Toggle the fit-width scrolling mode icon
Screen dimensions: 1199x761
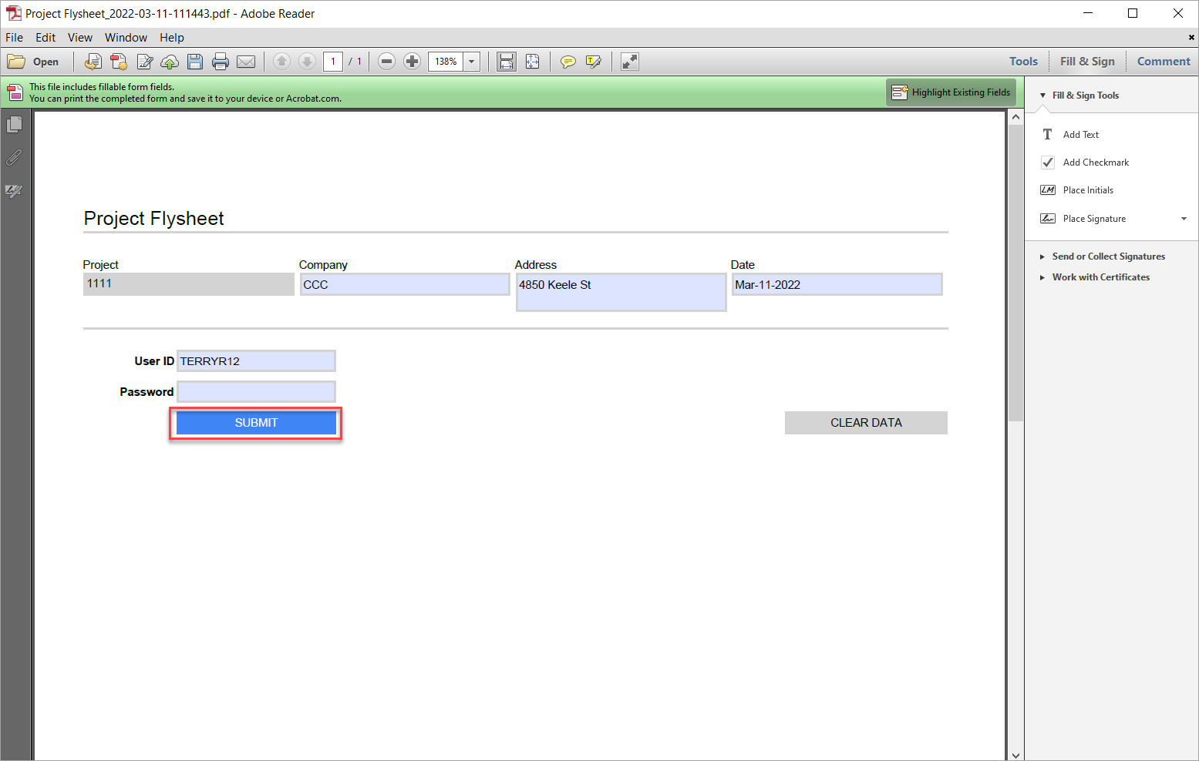click(506, 62)
